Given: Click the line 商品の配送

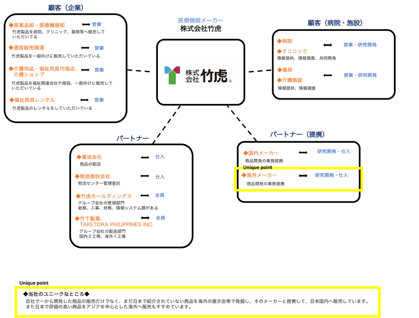Looking at the screenshot, I should click(90, 164).
